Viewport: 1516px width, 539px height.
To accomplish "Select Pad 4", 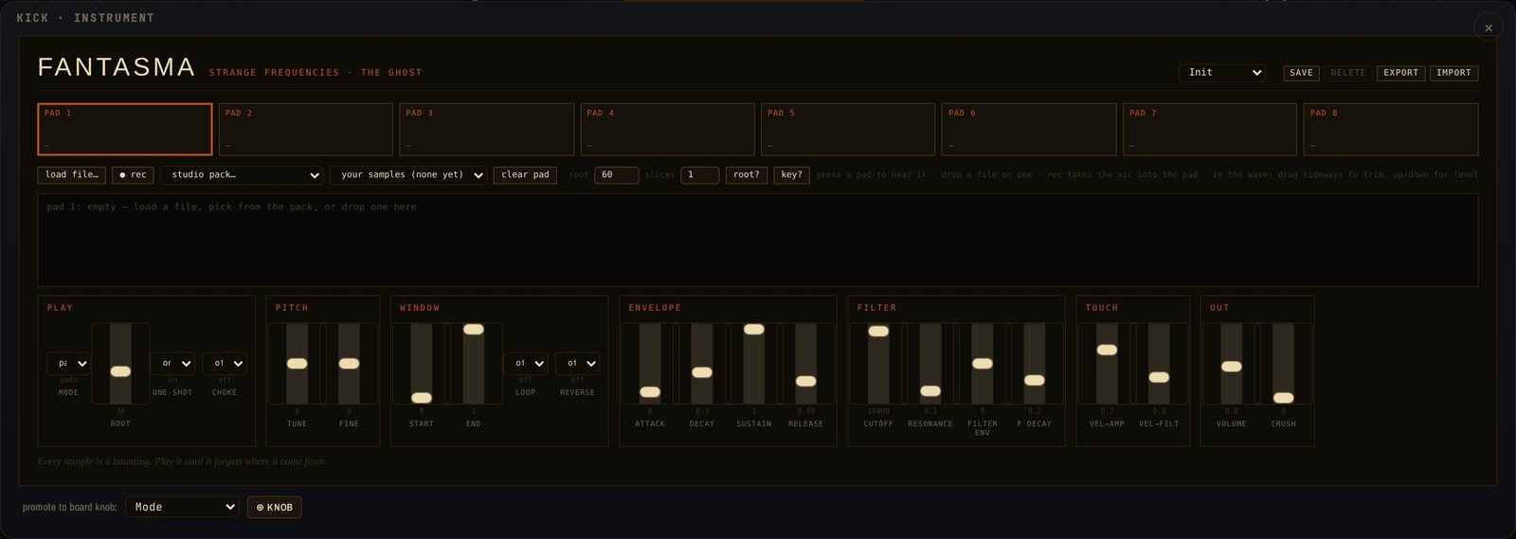I will pos(668,129).
